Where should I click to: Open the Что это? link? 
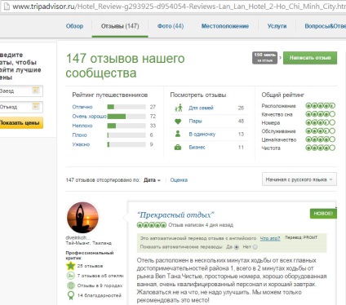[x=270, y=238]
